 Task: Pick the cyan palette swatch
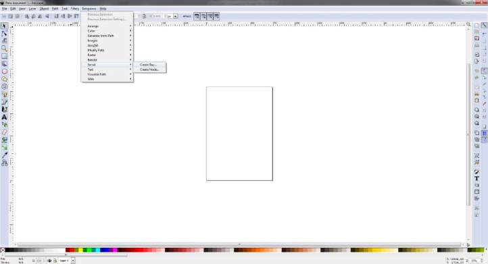(x=98, y=250)
